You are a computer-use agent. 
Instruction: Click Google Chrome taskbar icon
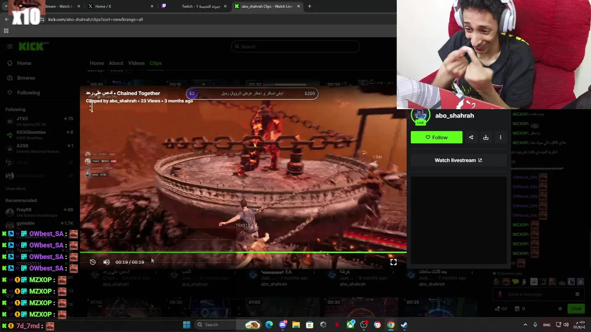[x=391, y=325]
